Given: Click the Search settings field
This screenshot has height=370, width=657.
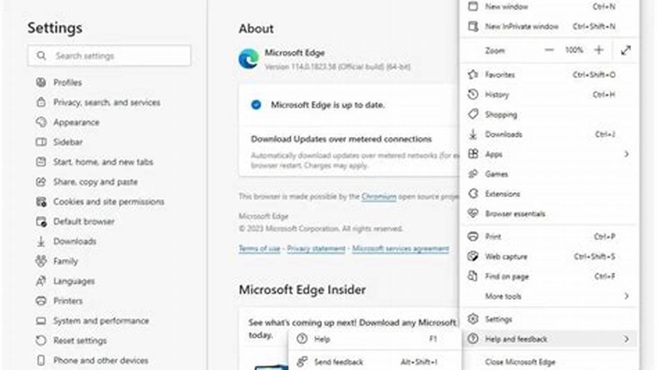Looking at the screenshot, I should click(108, 55).
